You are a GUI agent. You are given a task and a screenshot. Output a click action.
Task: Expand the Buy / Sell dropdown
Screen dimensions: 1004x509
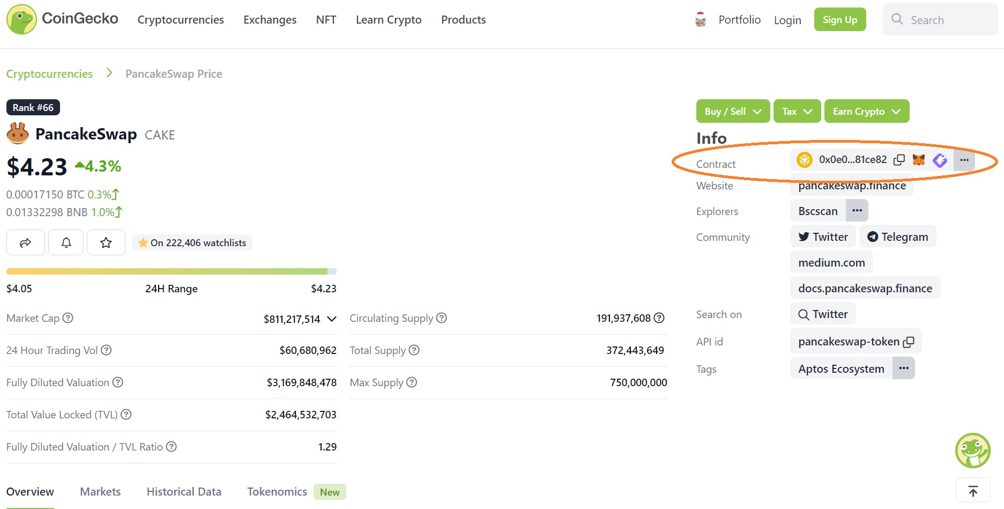pos(732,111)
